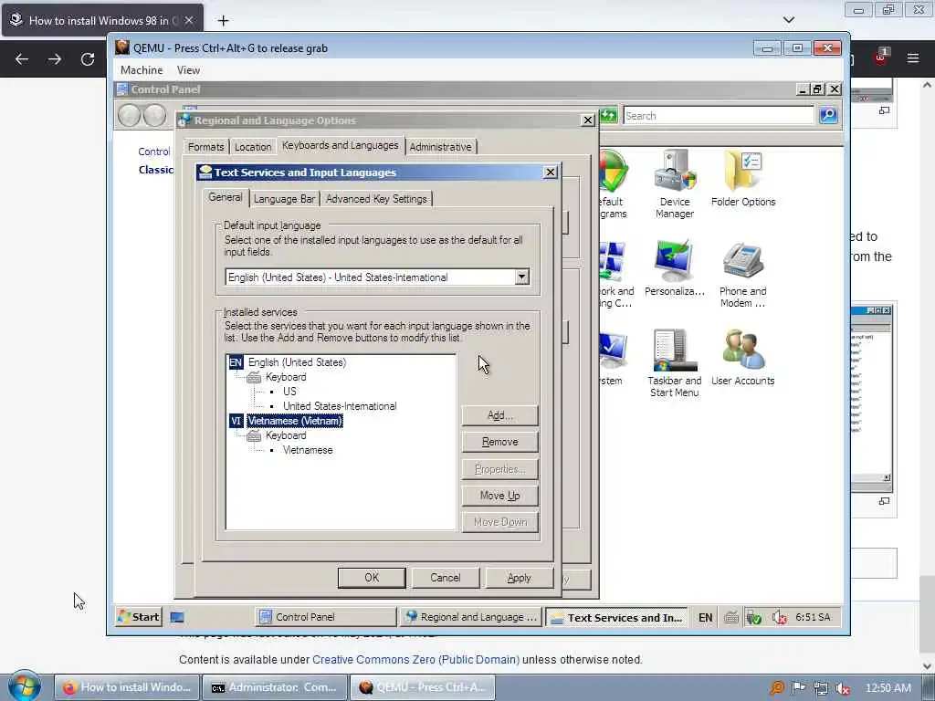This screenshot has height=701, width=935.
Task: Click the browser forward arrow
Action: pos(55,59)
